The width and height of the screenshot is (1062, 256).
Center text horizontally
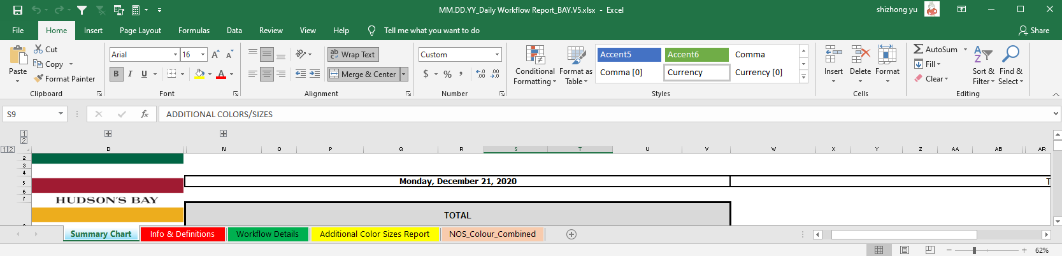[x=267, y=74]
